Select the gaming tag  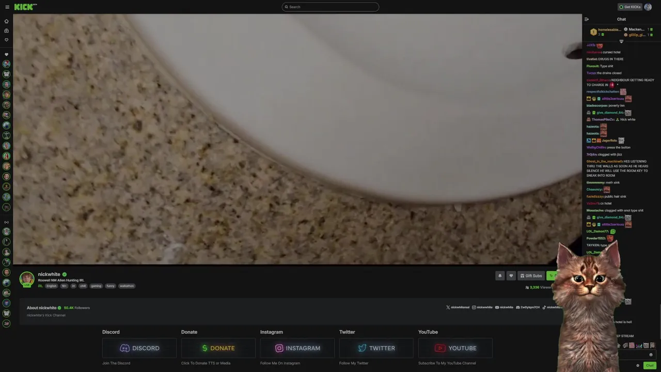click(x=96, y=286)
